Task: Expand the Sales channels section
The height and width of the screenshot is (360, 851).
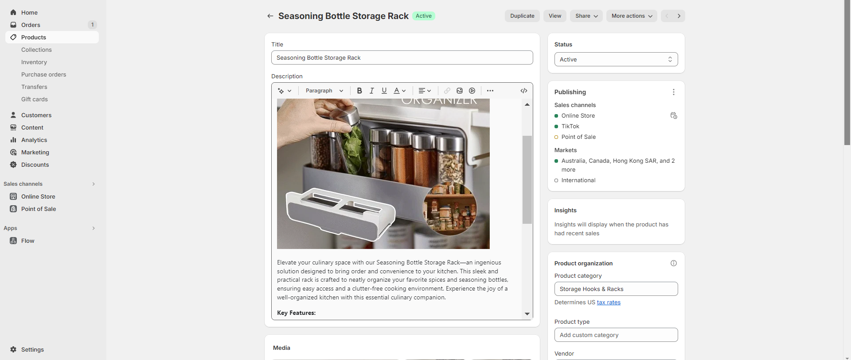Action: 94,184
